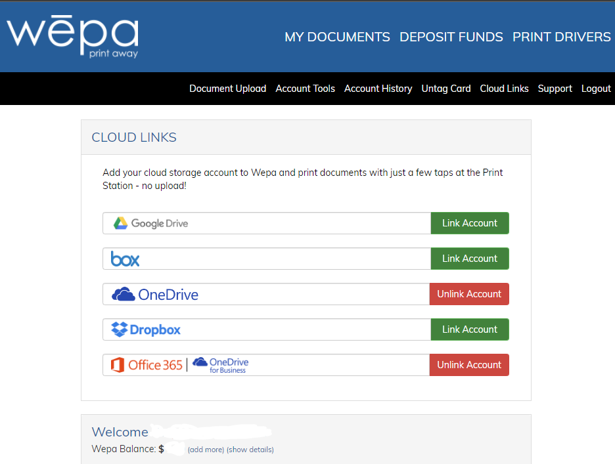615x464 pixels.
Task: Link the Box account
Action: pos(470,259)
